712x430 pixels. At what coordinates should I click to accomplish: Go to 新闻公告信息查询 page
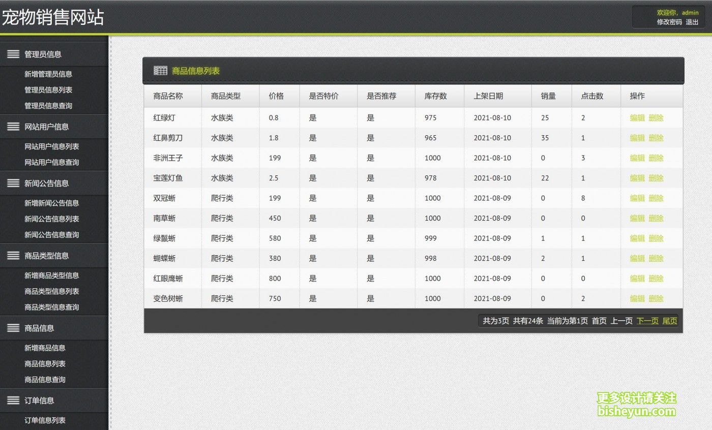pos(52,235)
